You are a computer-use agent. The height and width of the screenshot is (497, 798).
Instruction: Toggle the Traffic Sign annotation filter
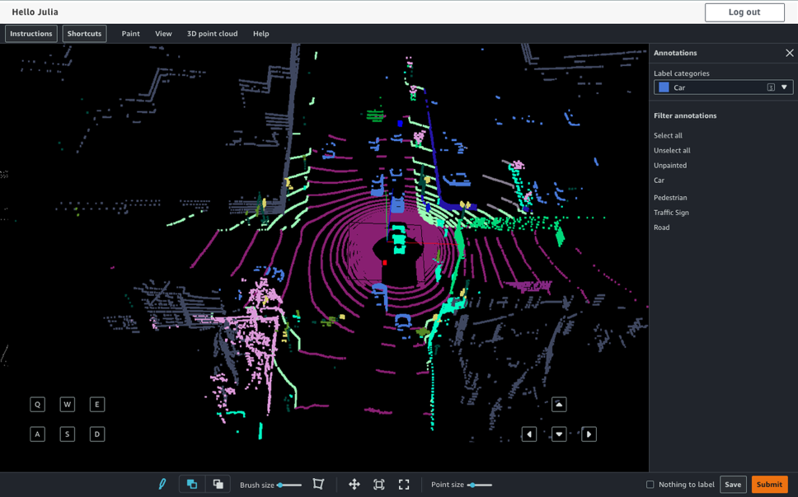(671, 213)
